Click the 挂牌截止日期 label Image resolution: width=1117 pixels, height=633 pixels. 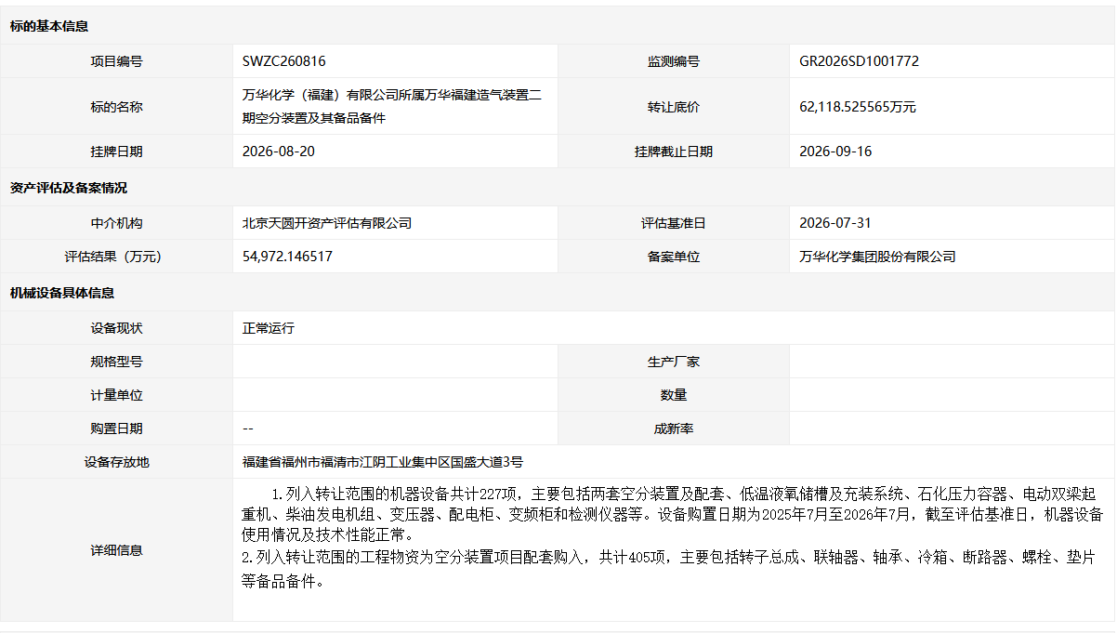tap(674, 152)
